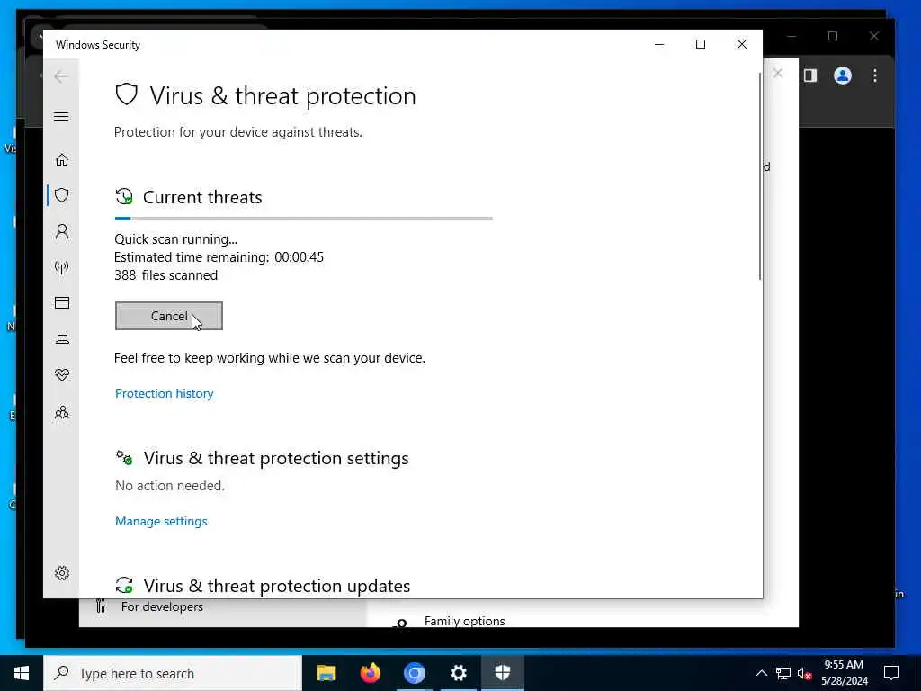Open the Home sidebar icon
921x691 pixels.
tap(62, 160)
